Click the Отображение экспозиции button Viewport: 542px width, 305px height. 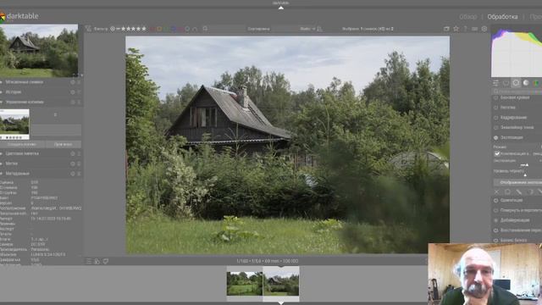(517, 182)
